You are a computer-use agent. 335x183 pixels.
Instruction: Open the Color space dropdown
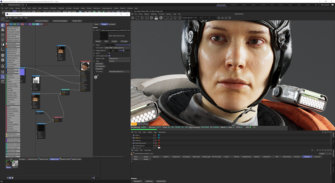tap(117, 48)
